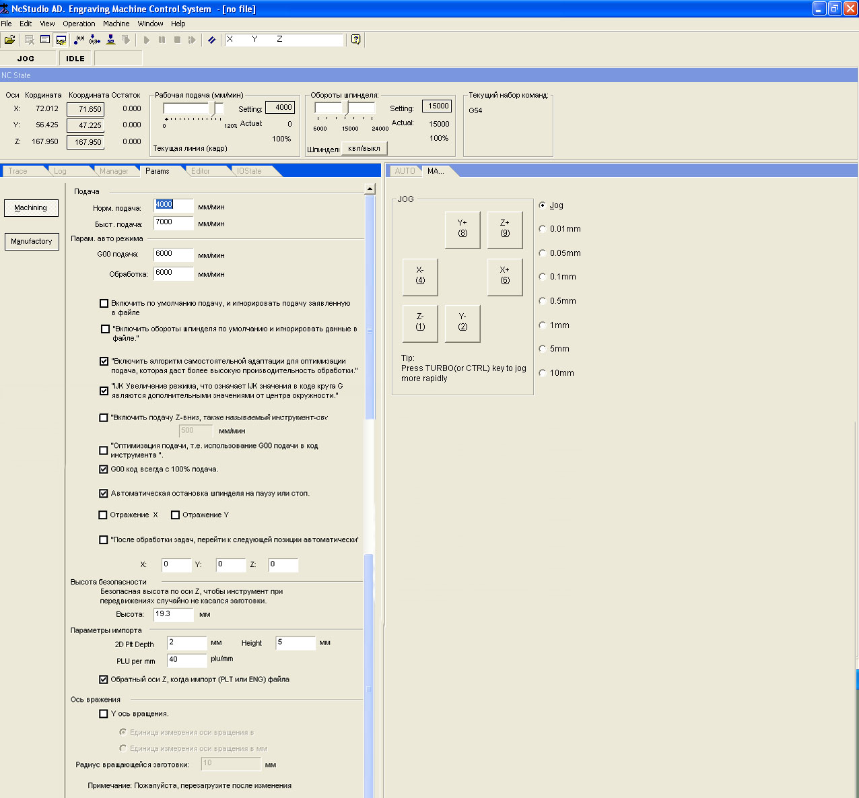Click the Machining button
Viewport: 859px width, 798px height.
point(31,208)
